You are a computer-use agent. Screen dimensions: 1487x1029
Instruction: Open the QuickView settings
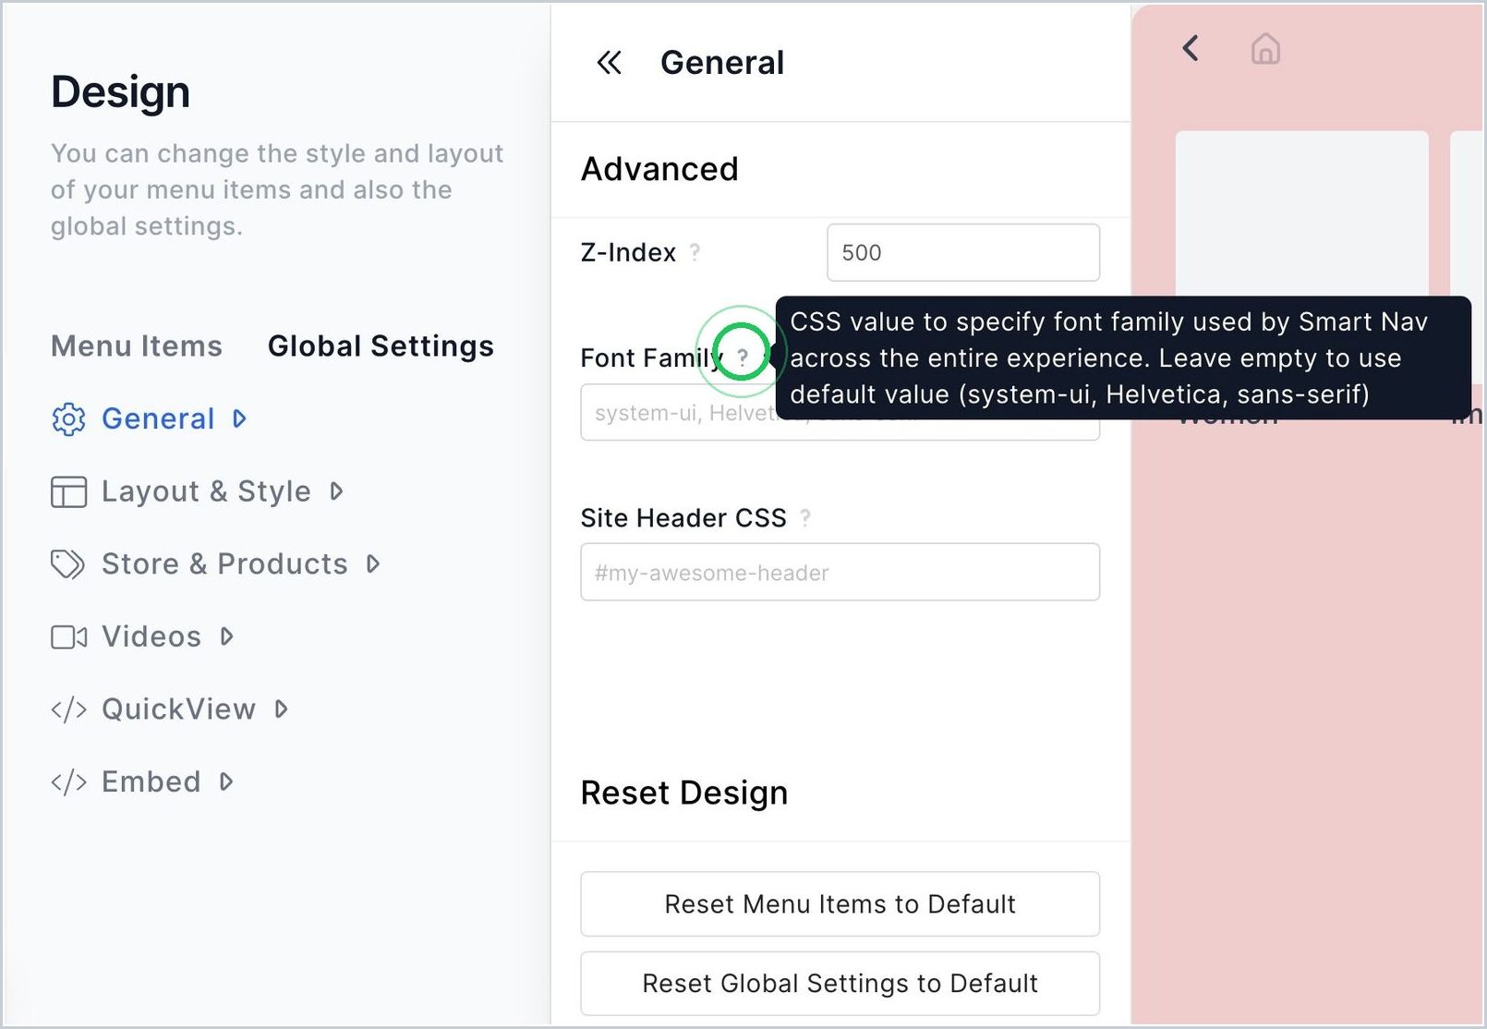[x=178, y=709]
